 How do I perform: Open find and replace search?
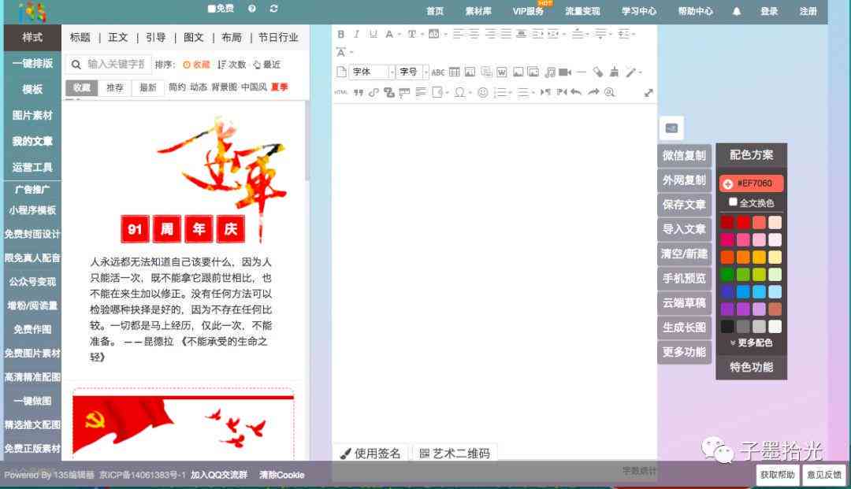tap(609, 92)
